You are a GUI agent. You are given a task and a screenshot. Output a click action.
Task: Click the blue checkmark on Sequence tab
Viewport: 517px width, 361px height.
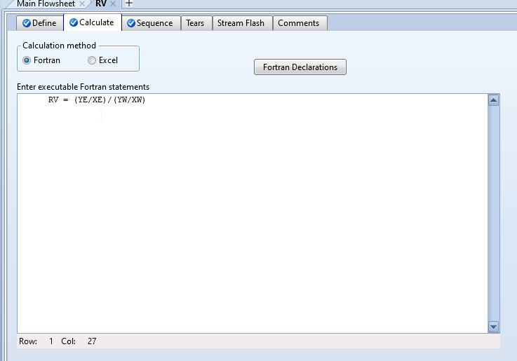click(131, 23)
